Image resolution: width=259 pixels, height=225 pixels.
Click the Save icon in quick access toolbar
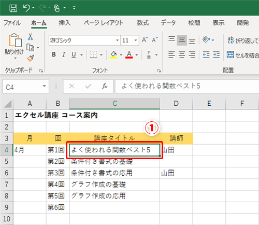pos(13,8)
